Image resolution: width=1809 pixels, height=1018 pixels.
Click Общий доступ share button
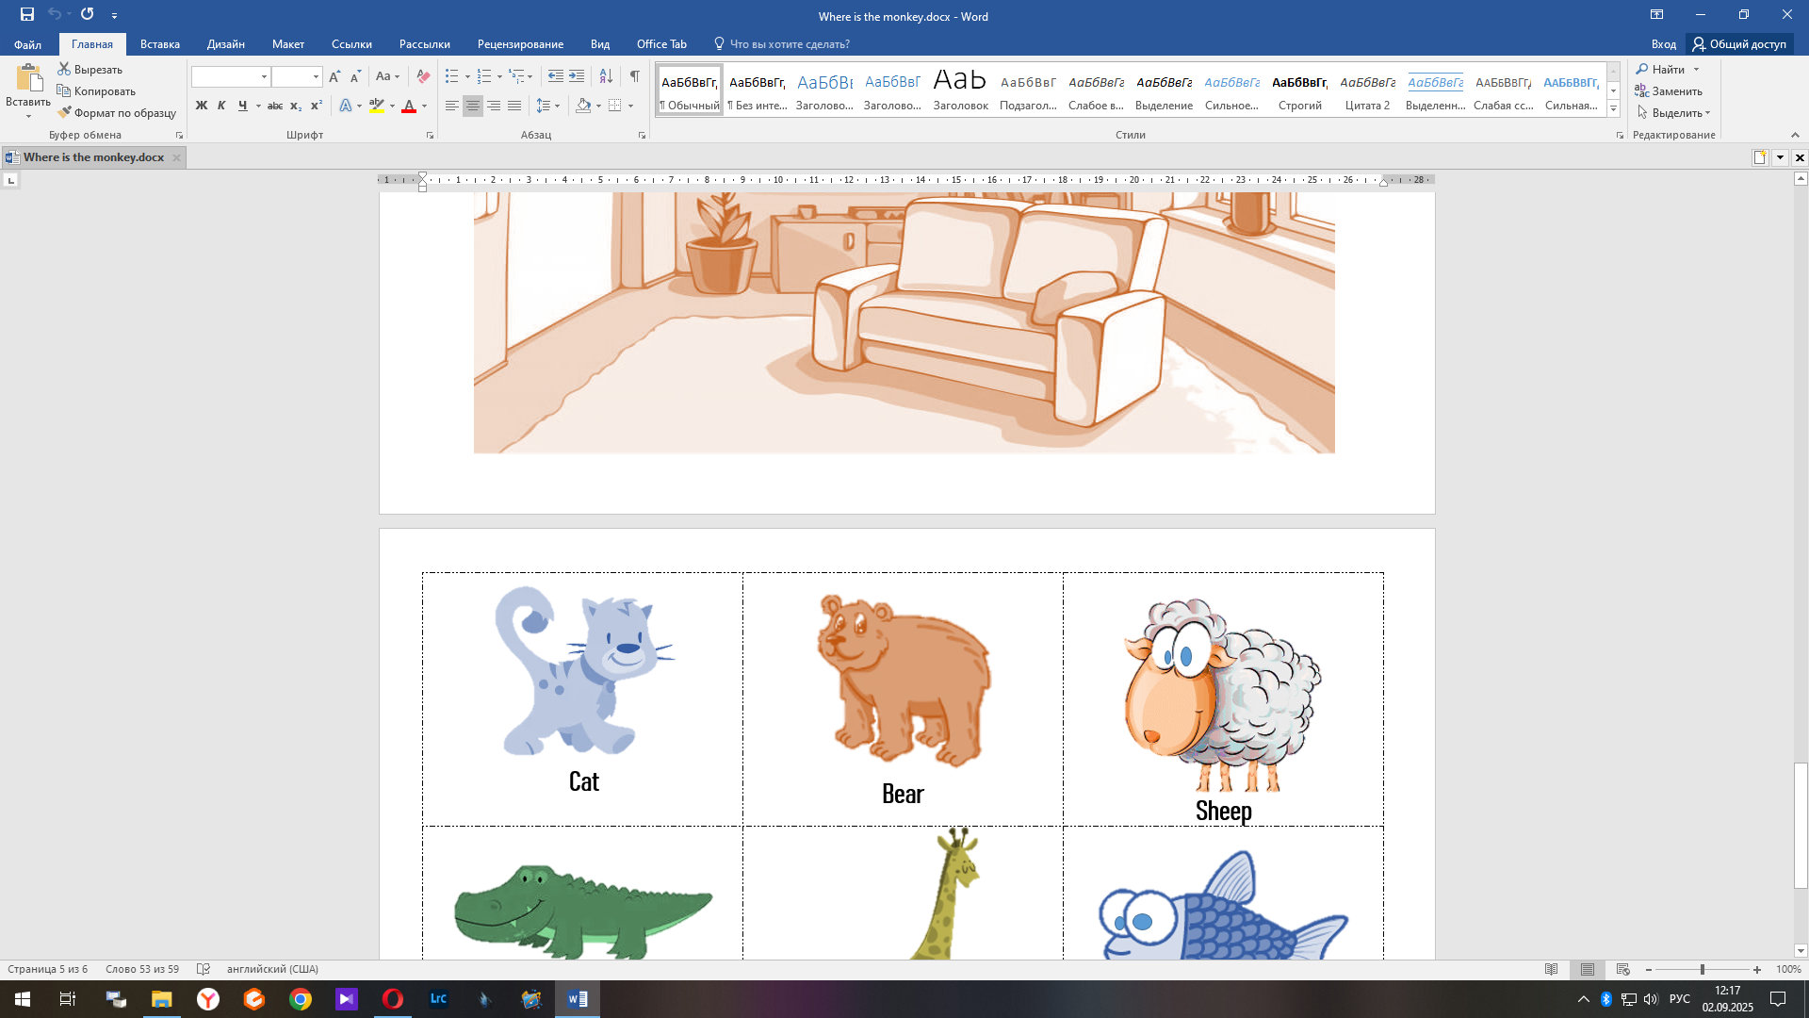point(1739,44)
